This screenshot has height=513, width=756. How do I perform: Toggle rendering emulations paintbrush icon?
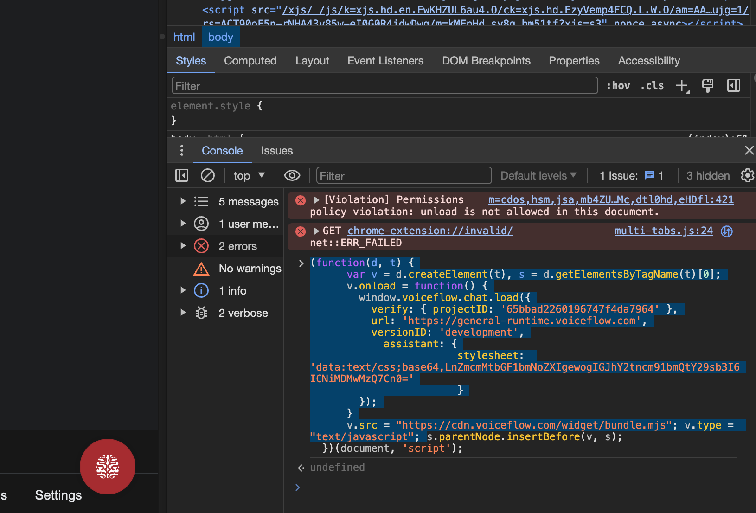(708, 86)
